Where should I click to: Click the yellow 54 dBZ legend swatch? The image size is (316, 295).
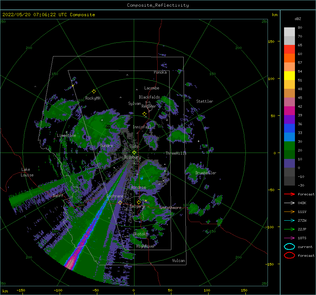pyautogui.click(x=289, y=75)
